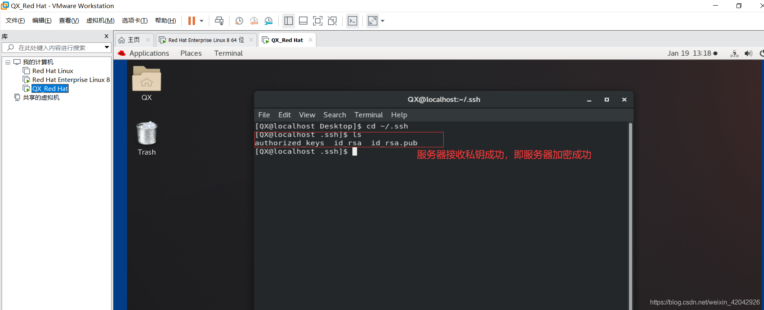
Task: Minimize the QX@localhost terminal window
Action: pos(589,100)
